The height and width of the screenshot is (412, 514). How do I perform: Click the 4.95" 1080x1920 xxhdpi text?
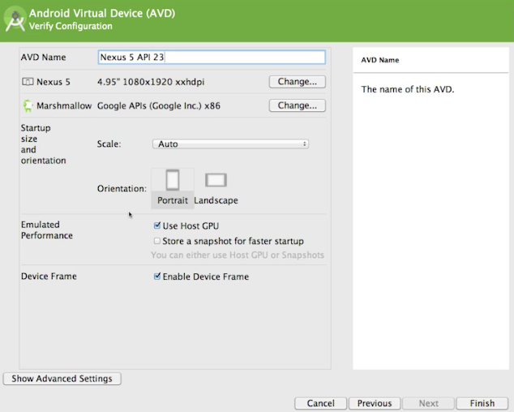151,82
